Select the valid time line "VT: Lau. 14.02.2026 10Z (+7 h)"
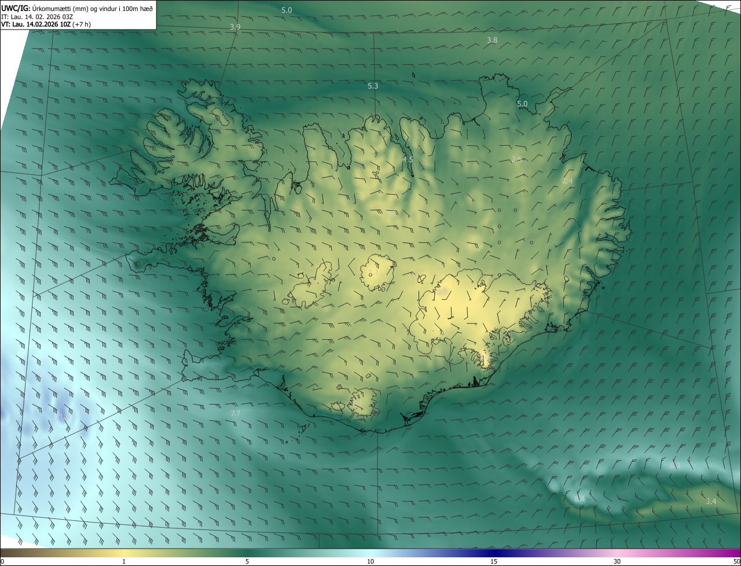Image resolution: width=741 pixels, height=566 pixels. tap(46, 24)
